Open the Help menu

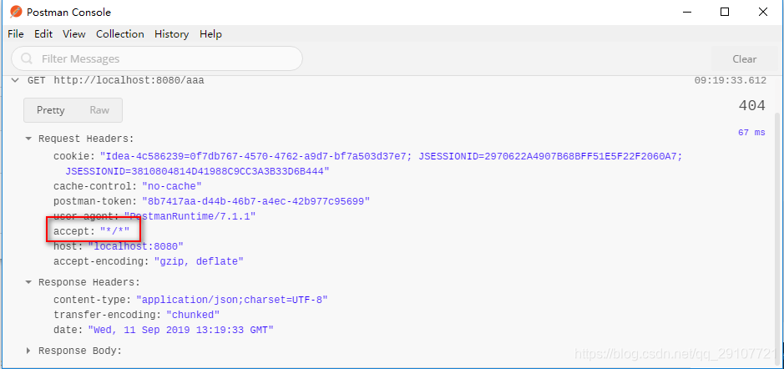click(x=210, y=34)
